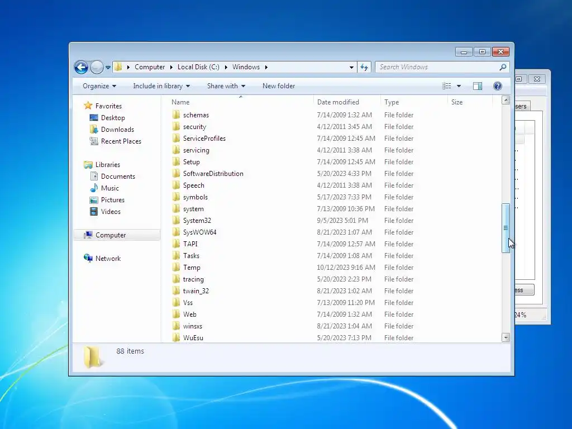Select the Speech folder icon
572x429 pixels.
click(x=176, y=185)
